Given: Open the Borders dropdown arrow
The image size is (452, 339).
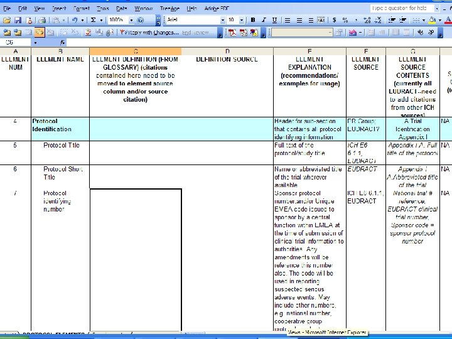Looking at the screenshot, I should coord(424,20).
